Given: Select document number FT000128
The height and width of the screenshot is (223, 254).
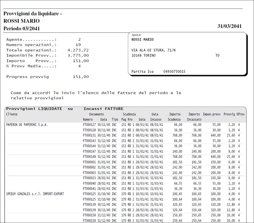Looking at the screenshot, I should point(89,130).
